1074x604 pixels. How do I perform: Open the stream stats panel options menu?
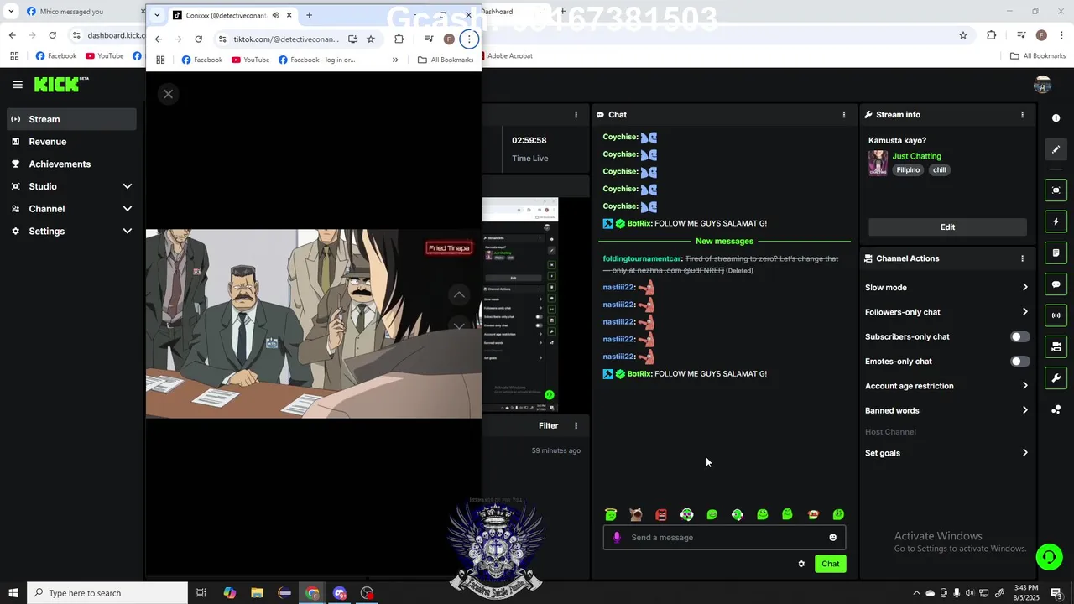(x=576, y=115)
